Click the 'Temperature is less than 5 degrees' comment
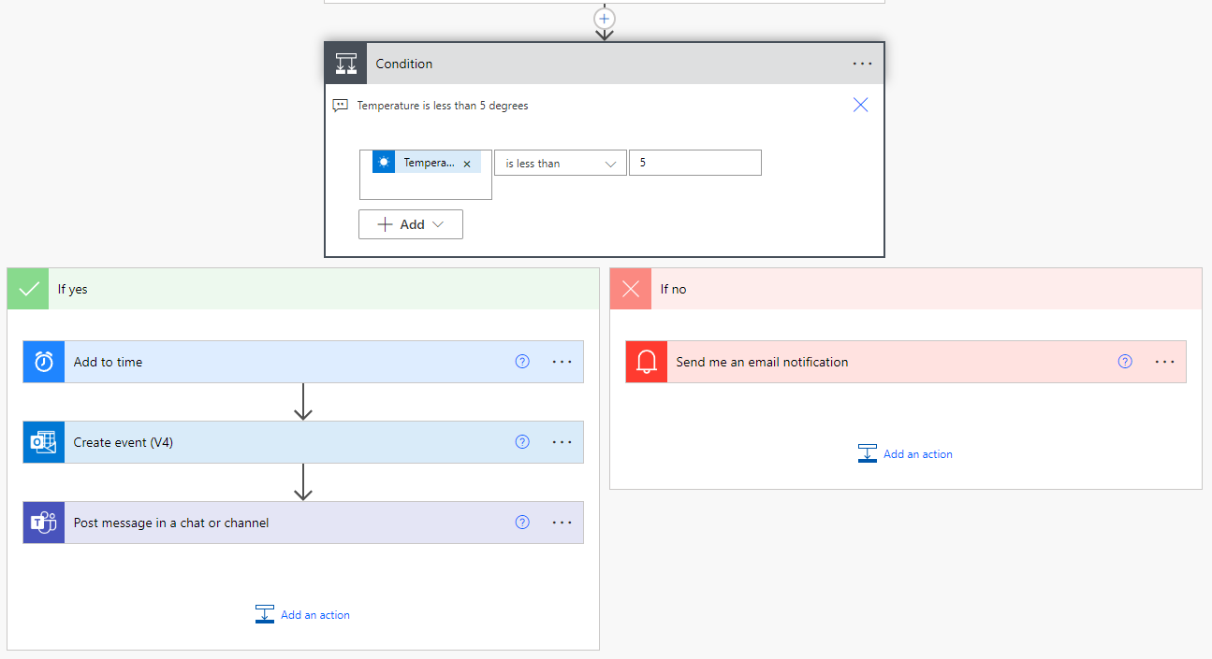Screen dimensions: 1212x659 point(443,106)
